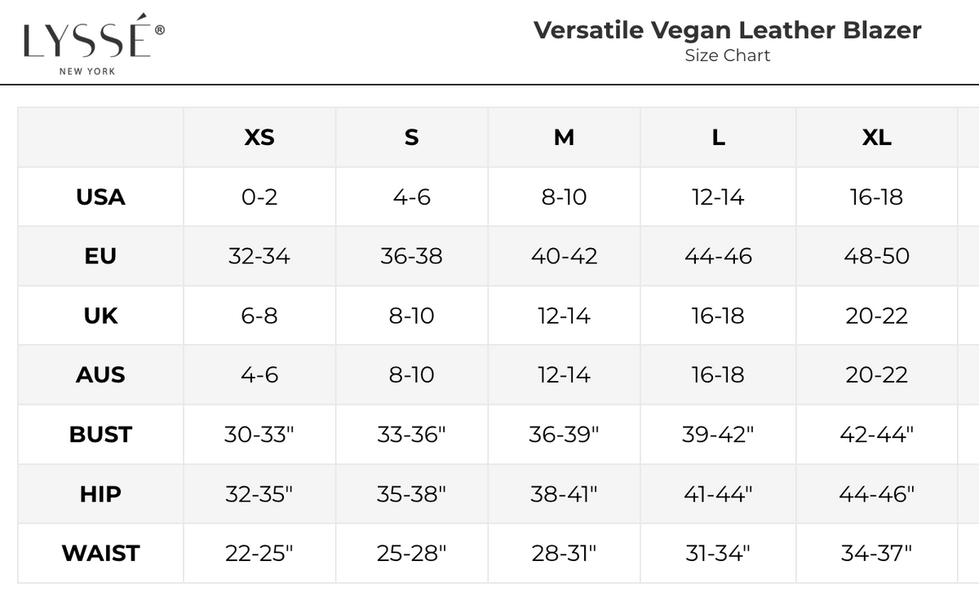979x610 pixels.
Task: Click the Versatile Vegan Leather Blazer title
Action: click(727, 30)
